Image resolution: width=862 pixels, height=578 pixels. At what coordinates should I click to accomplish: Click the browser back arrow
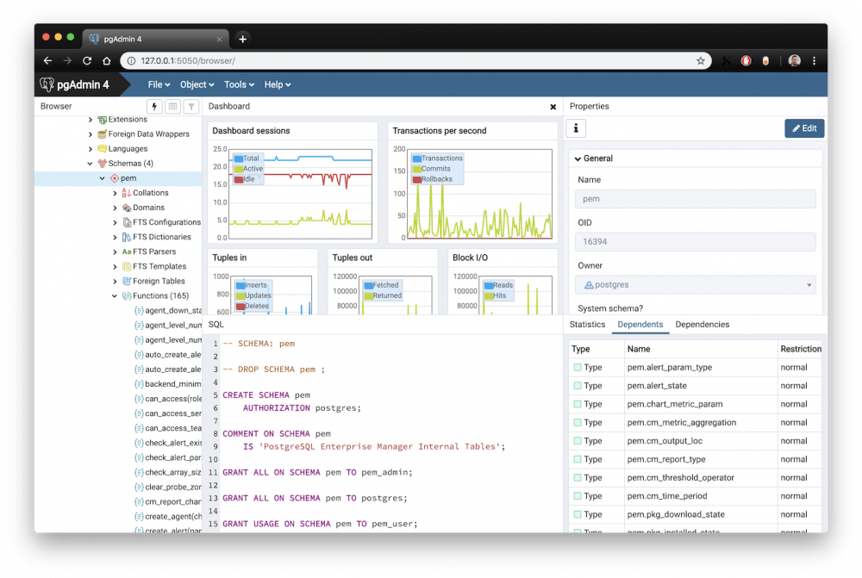(x=47, y=61)
